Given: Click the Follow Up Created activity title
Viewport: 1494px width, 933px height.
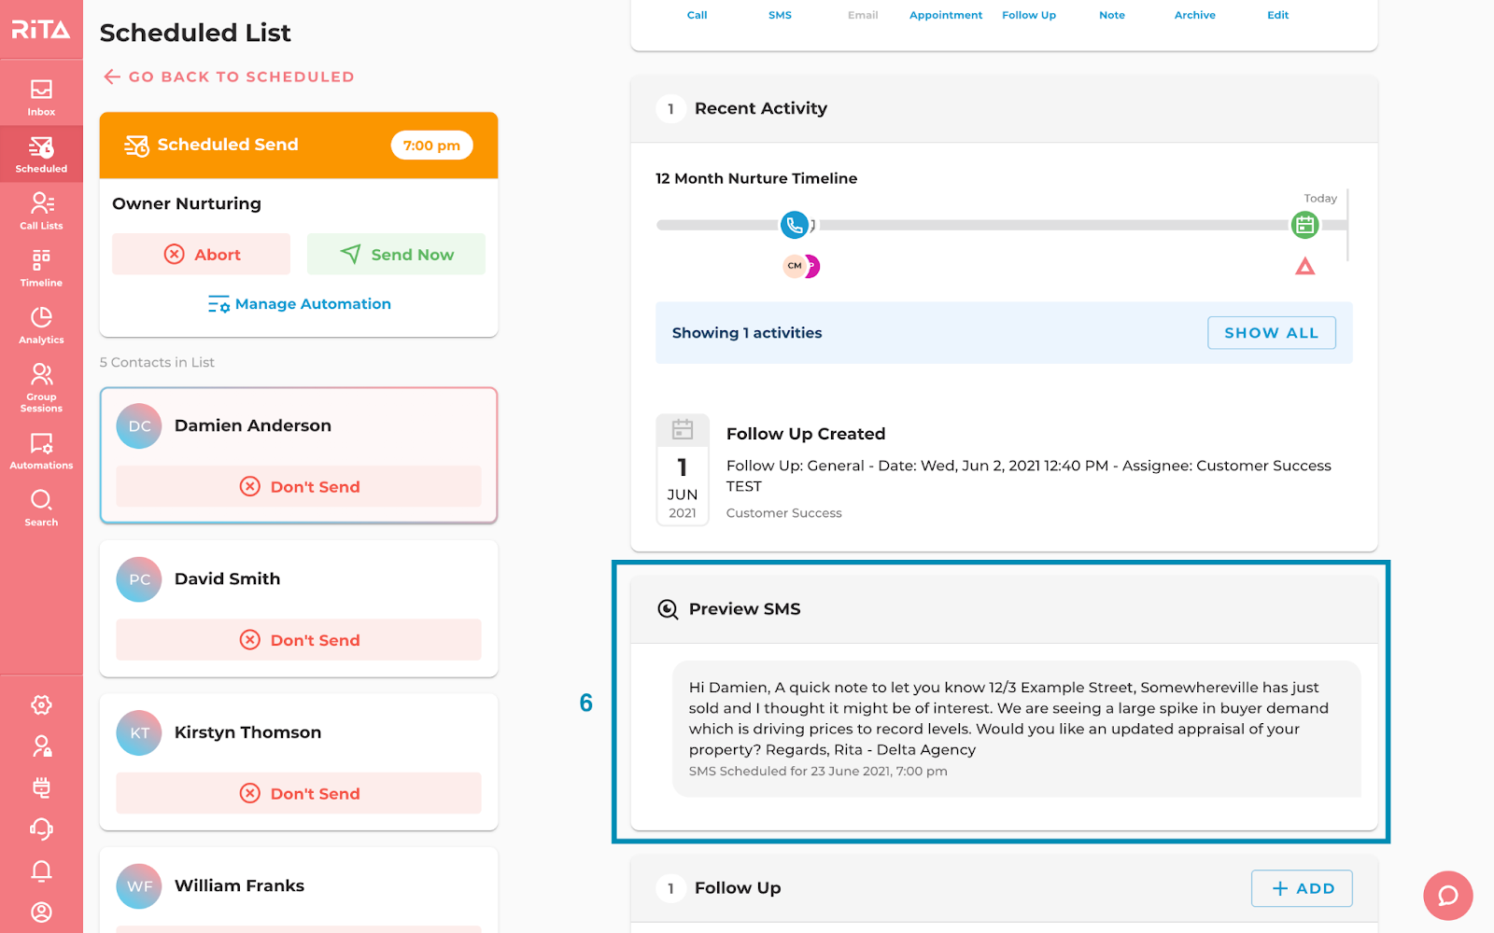Looking at the screenshot, I should (806, 434).
